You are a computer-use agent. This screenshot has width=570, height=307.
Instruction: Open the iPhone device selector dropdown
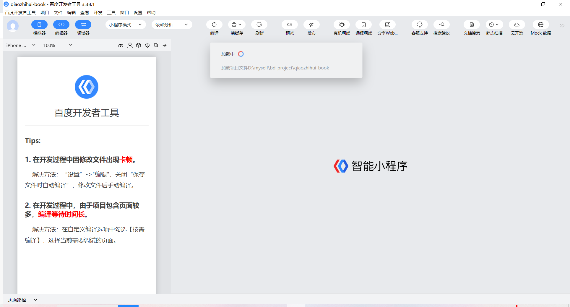[21, 45]
